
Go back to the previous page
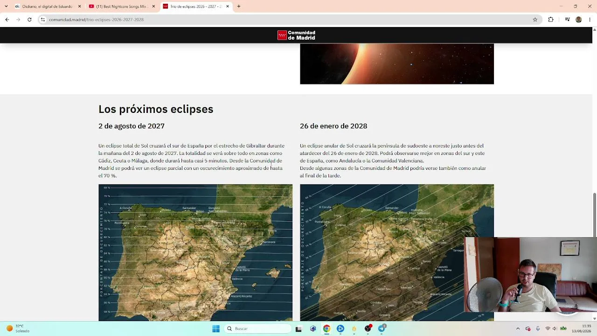tap(7, 20)
